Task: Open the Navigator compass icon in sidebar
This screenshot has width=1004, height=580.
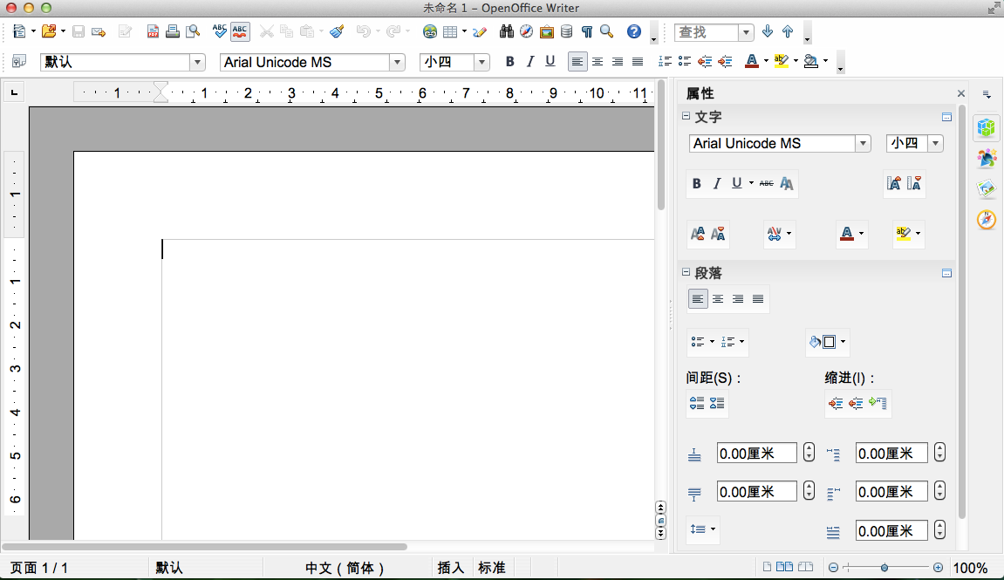Action: tap(987, 220)
